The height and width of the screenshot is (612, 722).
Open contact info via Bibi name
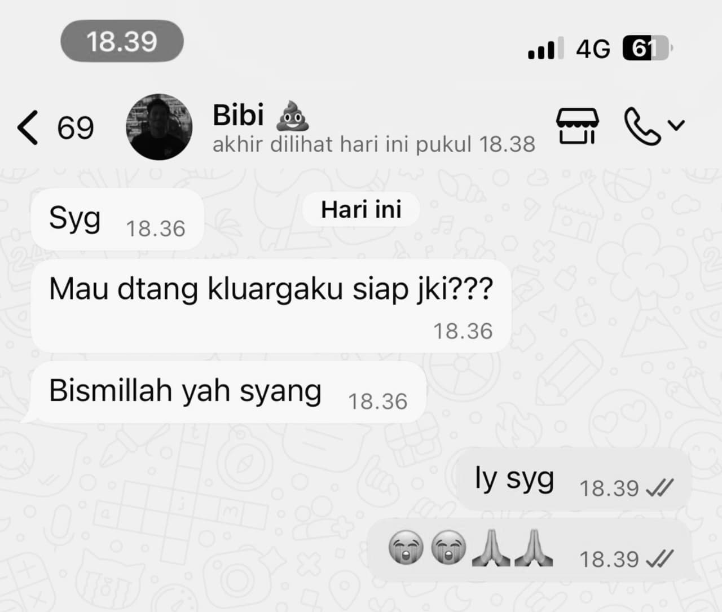pyautogui.click(x=238, y=115)
